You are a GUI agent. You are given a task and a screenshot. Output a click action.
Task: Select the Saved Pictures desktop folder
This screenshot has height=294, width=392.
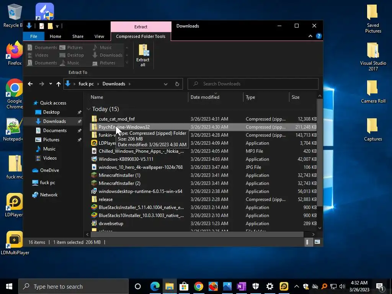373,19
